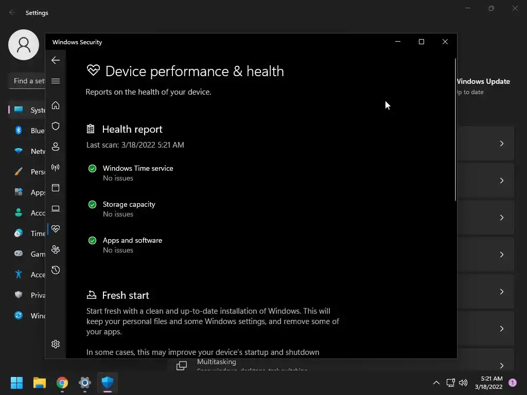
Task: Open the Windows Start button
Action: tap(16, 383)
